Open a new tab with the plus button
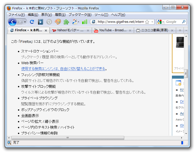 [180, 30]
